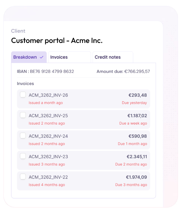
Task: Toggle the checkbox for ACM_3262_INV-22
Action: (23, 177)
